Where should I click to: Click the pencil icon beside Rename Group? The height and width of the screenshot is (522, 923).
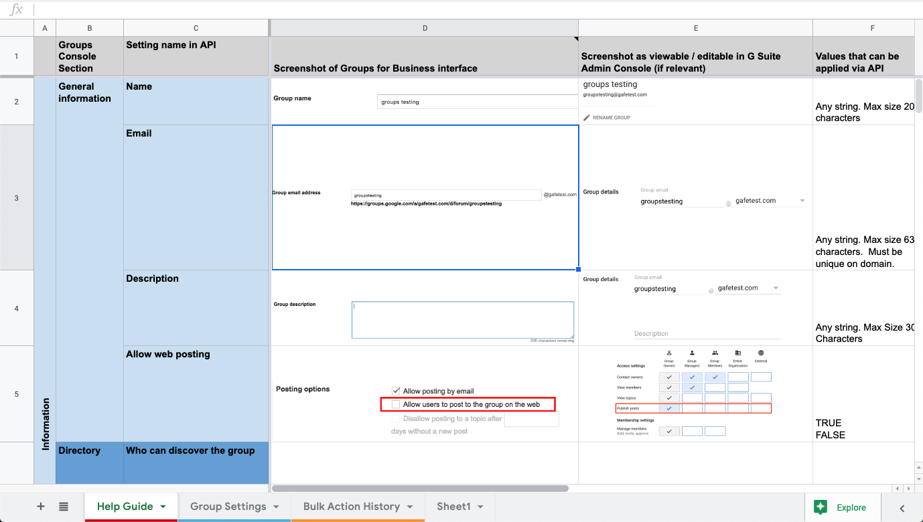coord(587,118)
